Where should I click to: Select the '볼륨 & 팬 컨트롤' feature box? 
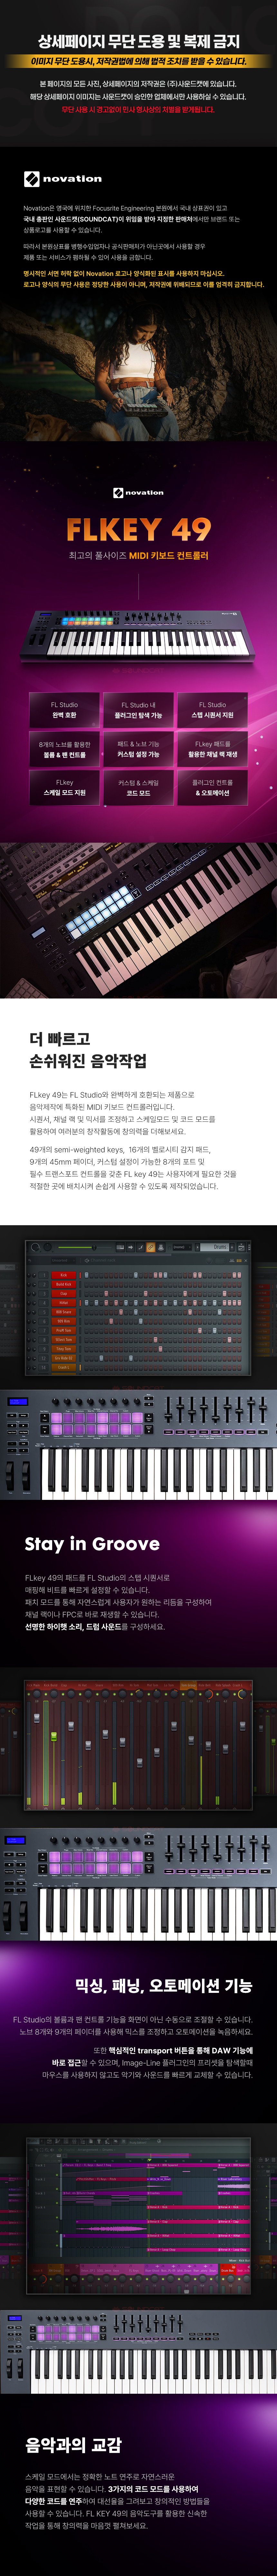(64, 749)
